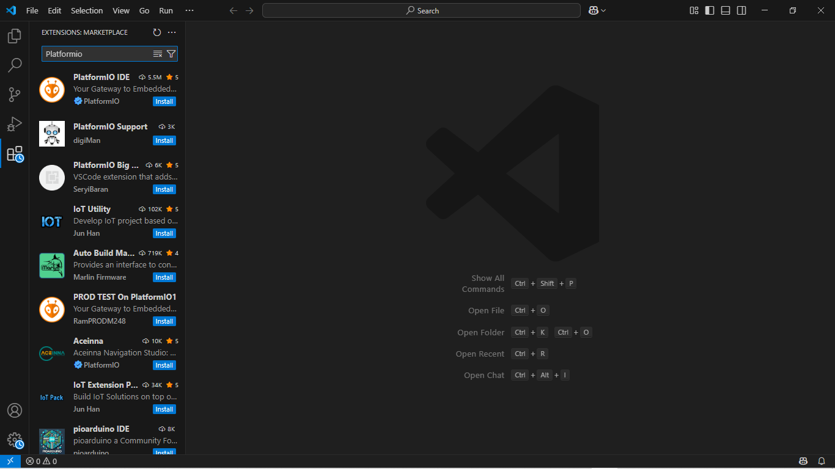Open the Edit menu
The image size is (835, 469).
point(54,10)
